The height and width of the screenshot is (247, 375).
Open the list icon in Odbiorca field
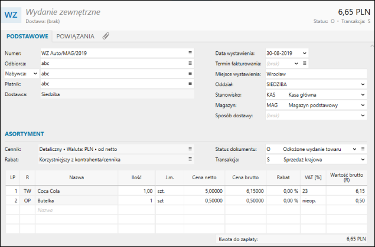[190, 63]
